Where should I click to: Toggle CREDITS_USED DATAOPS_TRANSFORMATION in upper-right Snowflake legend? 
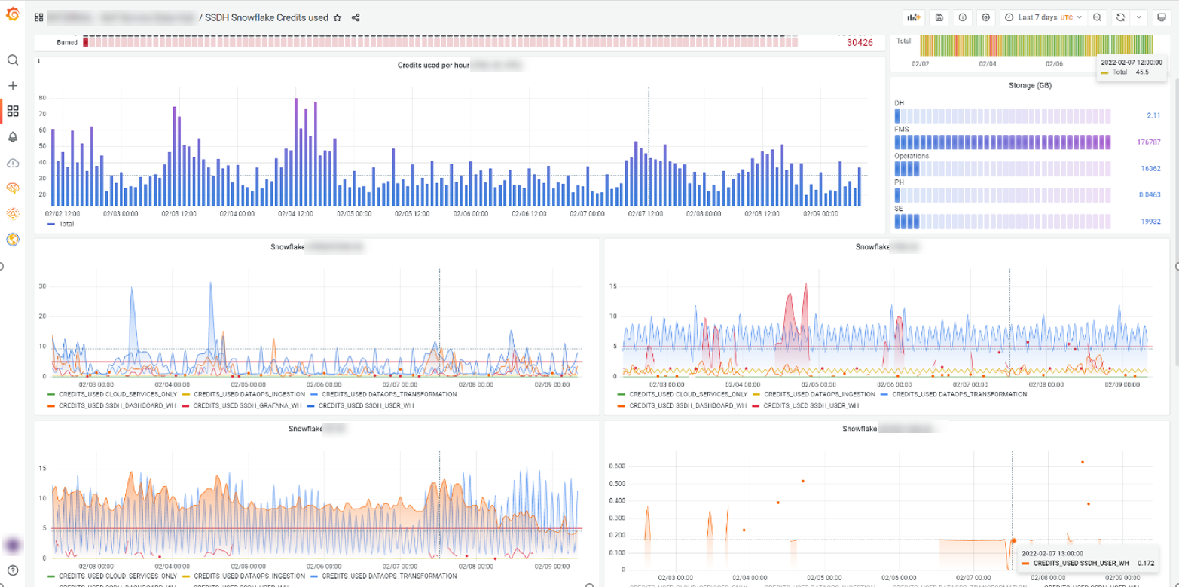point(958,394)
